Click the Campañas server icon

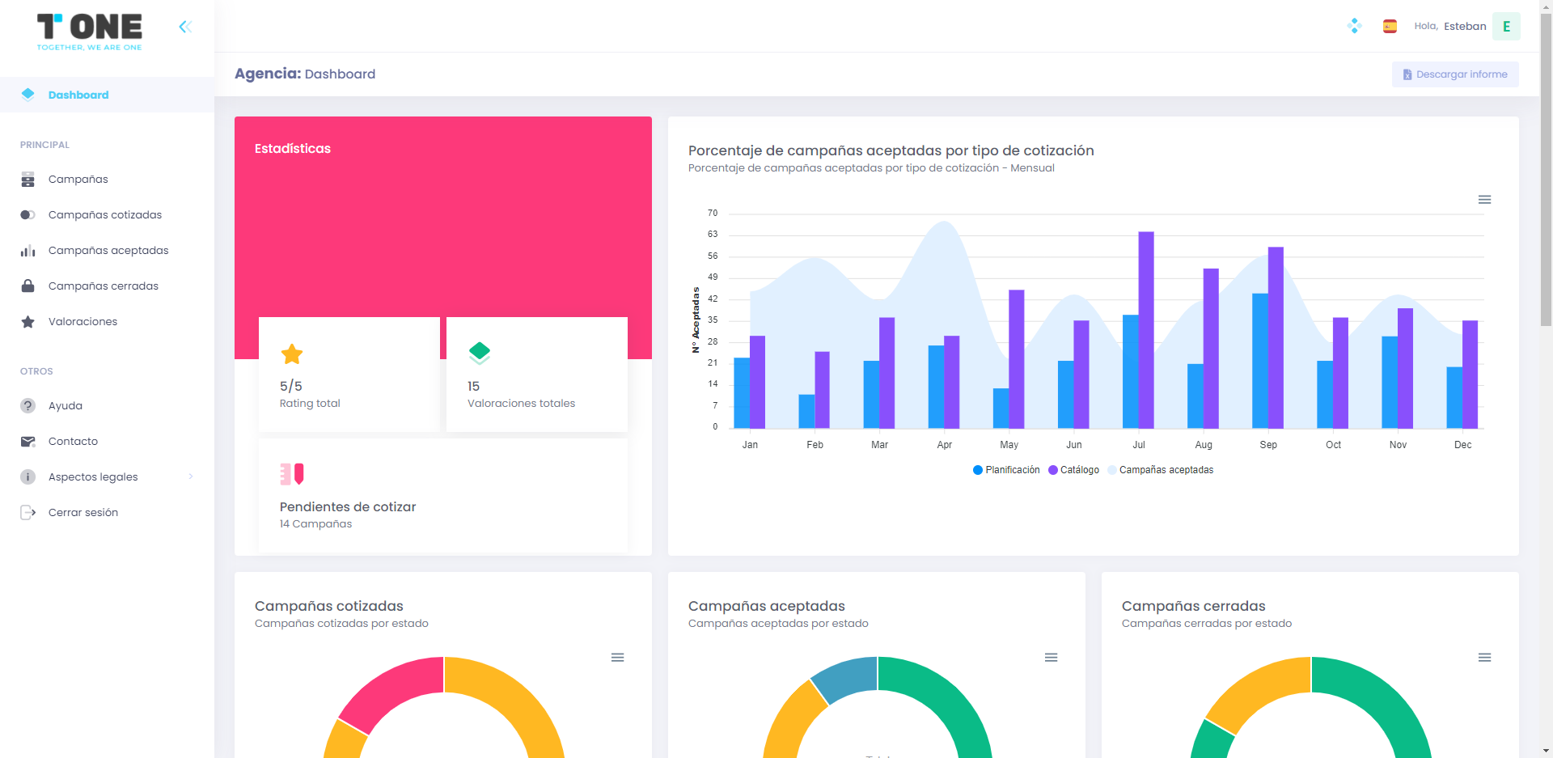[28, 180]
